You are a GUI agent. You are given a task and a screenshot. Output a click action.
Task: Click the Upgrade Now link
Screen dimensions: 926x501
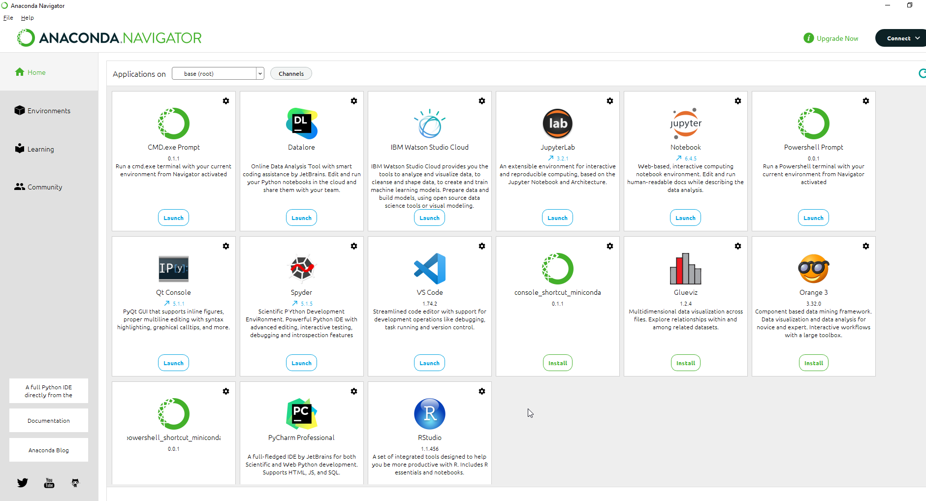837,38
